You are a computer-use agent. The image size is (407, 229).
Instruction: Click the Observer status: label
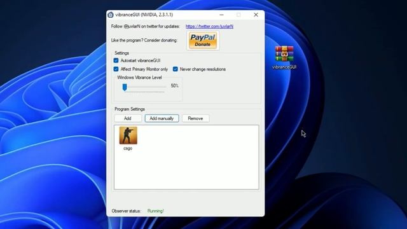click(x=127, y=211)
